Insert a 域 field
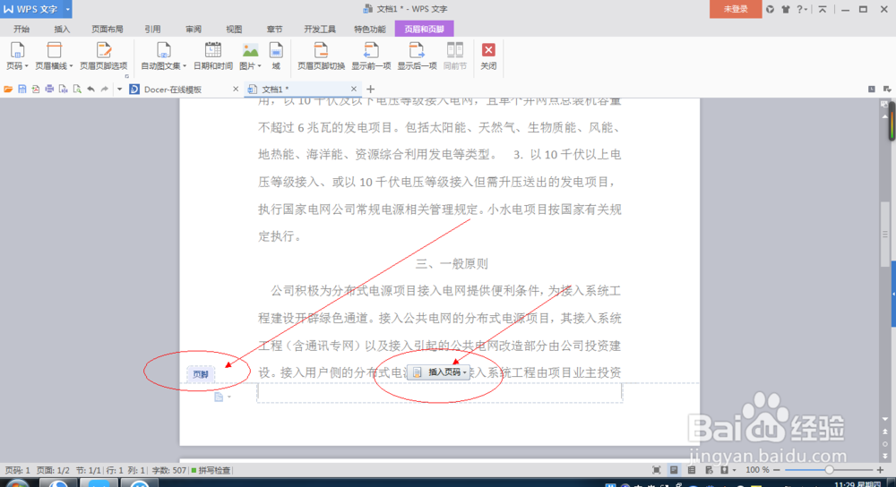Viewport: 896px width, 487px height. click(x=276, y=56)
